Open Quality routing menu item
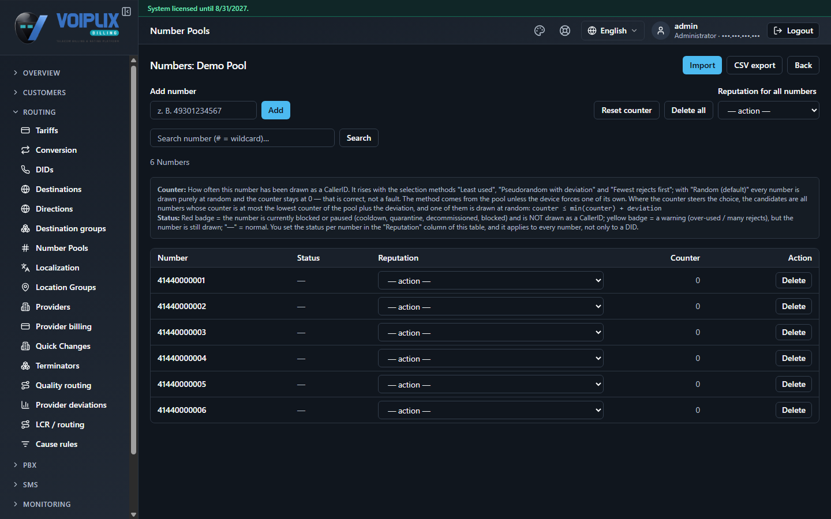 [x=63, y=385]
